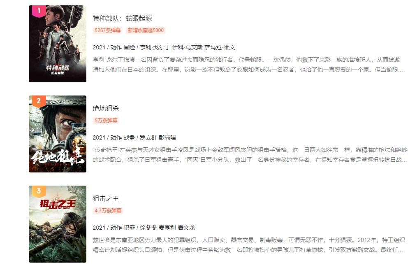Click the orange rank 2 badge

(x=39, y=101)
